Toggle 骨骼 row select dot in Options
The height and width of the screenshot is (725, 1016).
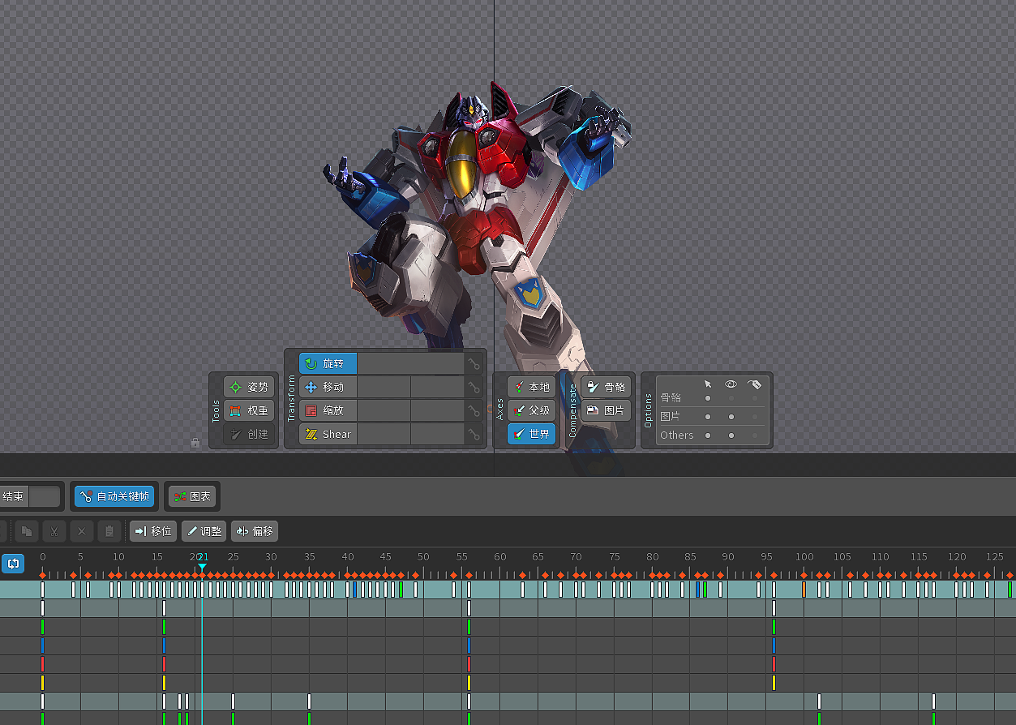[x=708, y=397]
